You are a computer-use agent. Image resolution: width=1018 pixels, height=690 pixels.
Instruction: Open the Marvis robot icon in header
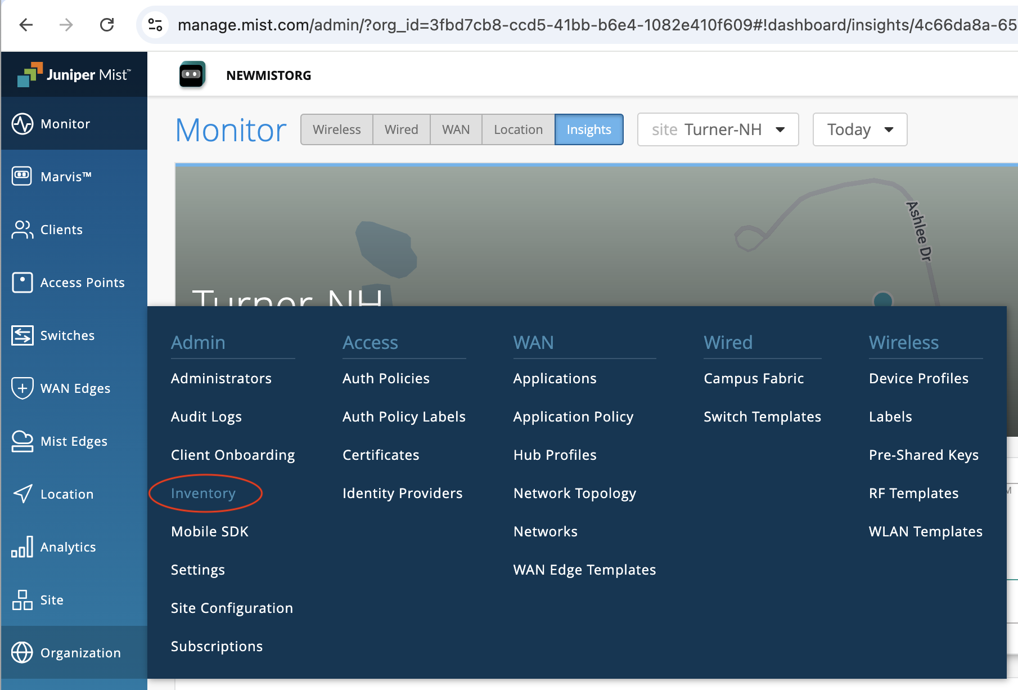coord(192,75)
